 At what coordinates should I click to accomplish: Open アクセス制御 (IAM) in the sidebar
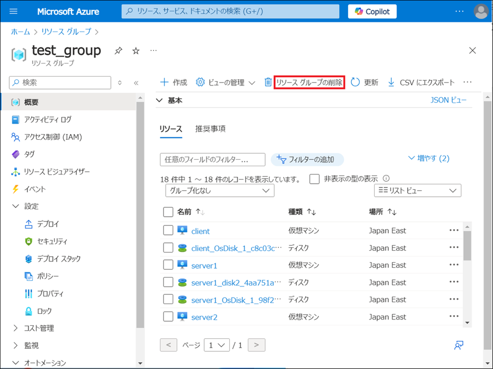pos(53,137)
